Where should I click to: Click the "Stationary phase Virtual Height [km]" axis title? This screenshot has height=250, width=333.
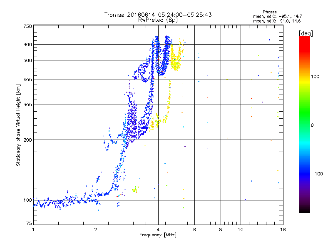[x=18, y=125]
